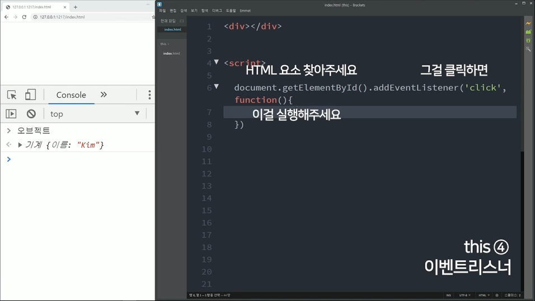Image resolution: width=535 pixels, height=301 pixels.
Task: Open the 편집 menu in Brackets
Action: click(173, 11)
